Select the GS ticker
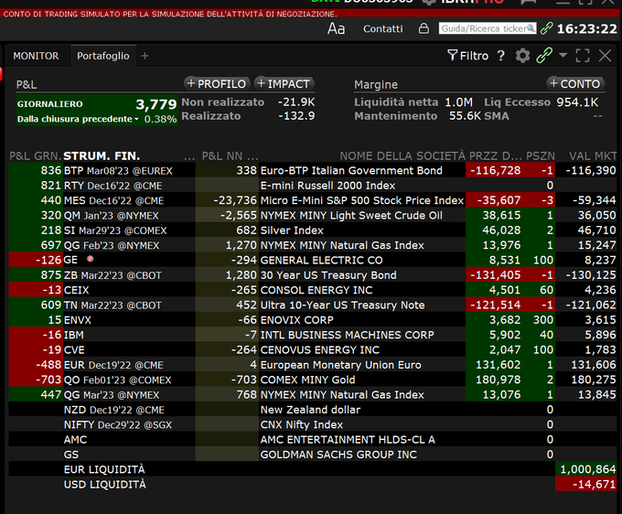622x514 pixels. click(71, 455)
